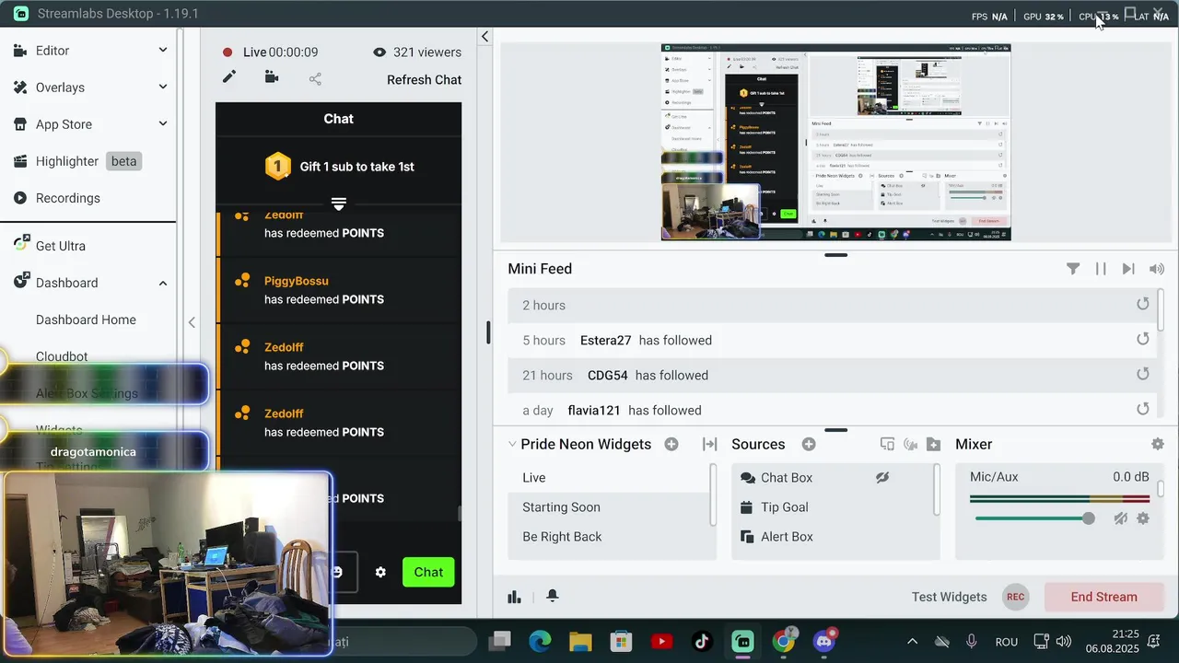Click the Editor clapperboard icon
Viewport: 1179px width, 663px height.
(20, 51)
